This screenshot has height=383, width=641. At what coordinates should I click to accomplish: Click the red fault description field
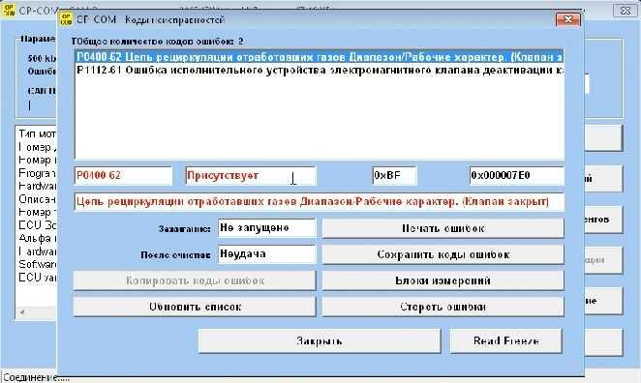tap(320, 202)
